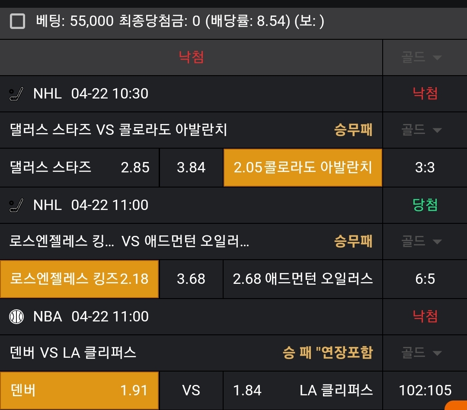467x410 pixels.
Task: Expand the 골드 dropdown beside 덴버 VS LA 클리퍼스
Action: (x=422, y=353)
